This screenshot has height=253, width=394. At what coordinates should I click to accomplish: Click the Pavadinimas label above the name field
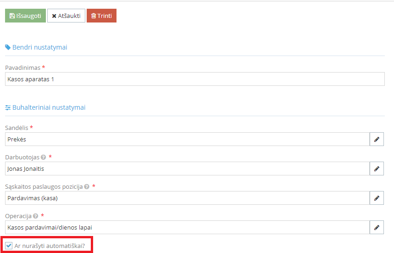point(22,67)
